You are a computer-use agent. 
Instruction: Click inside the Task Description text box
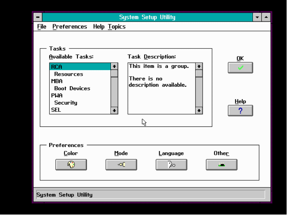pos(162,88)
